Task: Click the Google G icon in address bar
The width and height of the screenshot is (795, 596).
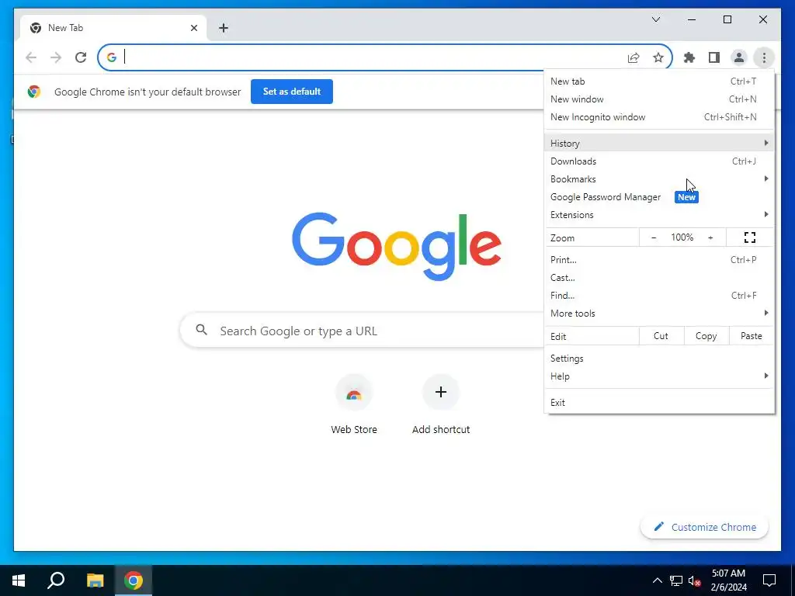Action: click(112, 57)
